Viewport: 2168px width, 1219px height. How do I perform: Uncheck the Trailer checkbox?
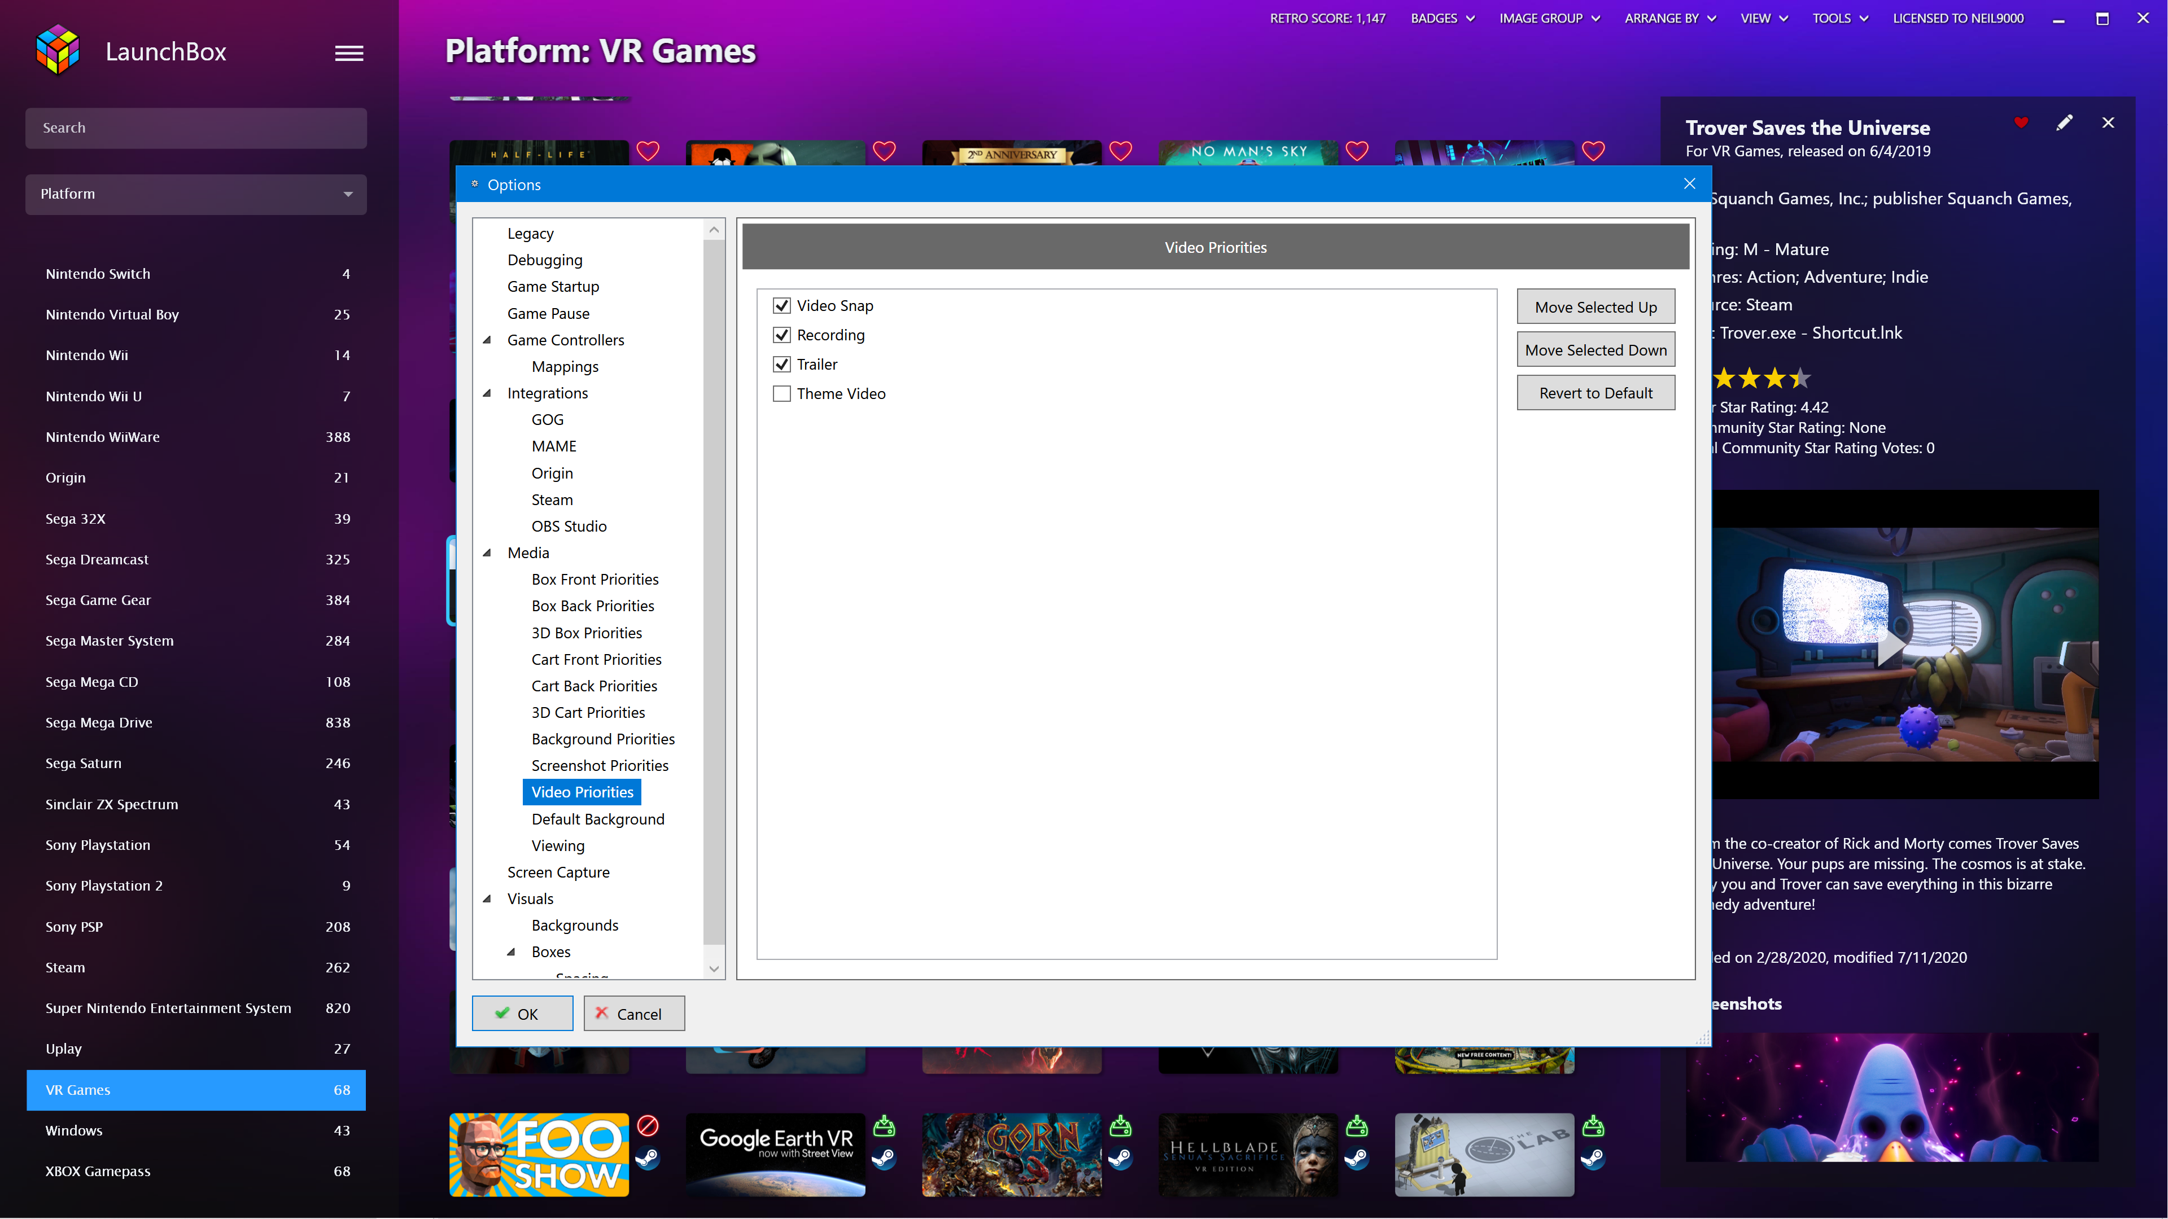point(782,364)
